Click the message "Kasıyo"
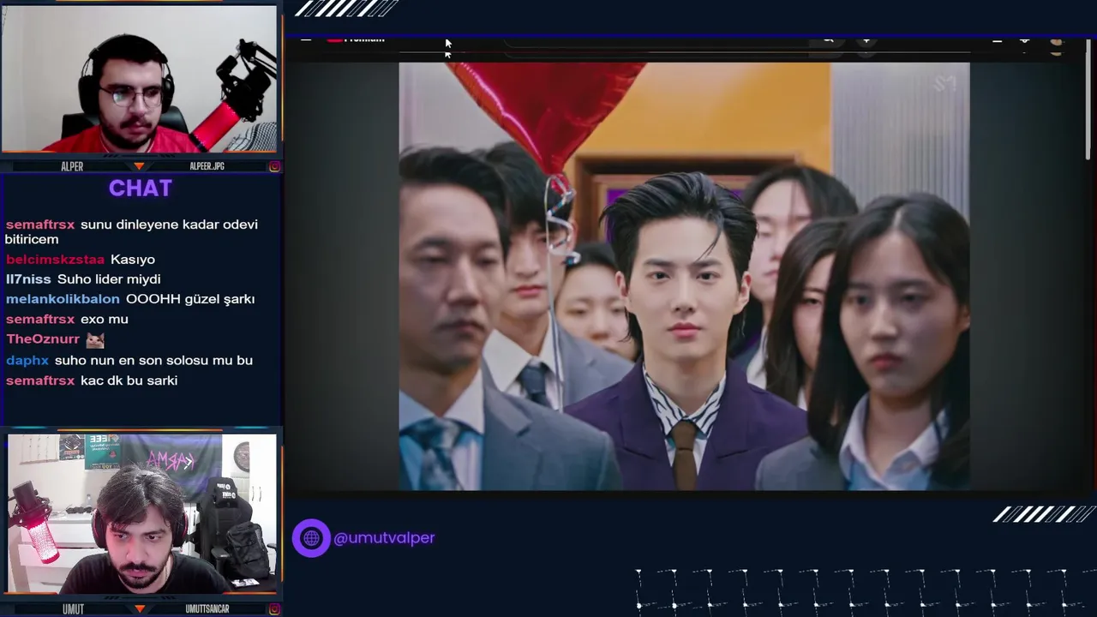The height and width of the screenshot is (617, 1097). [133, 260]
